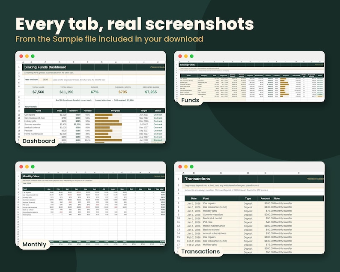Screen dimensions: 340x272
Task: Select the 'Sinking Funds Dashboard' title cell
Action: click(45, 67)
